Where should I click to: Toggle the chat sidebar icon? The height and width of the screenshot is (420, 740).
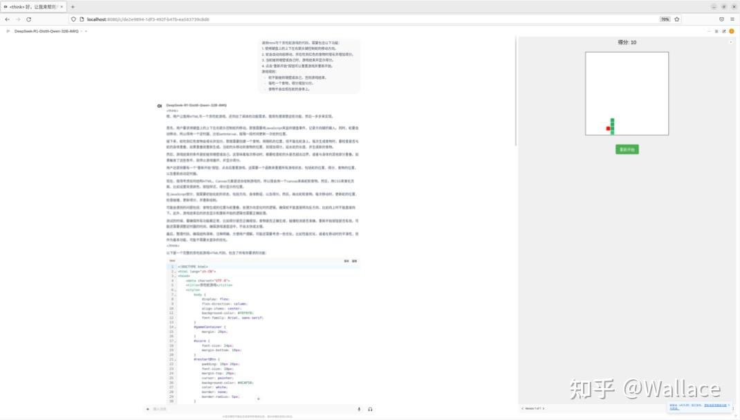(8, 31)
